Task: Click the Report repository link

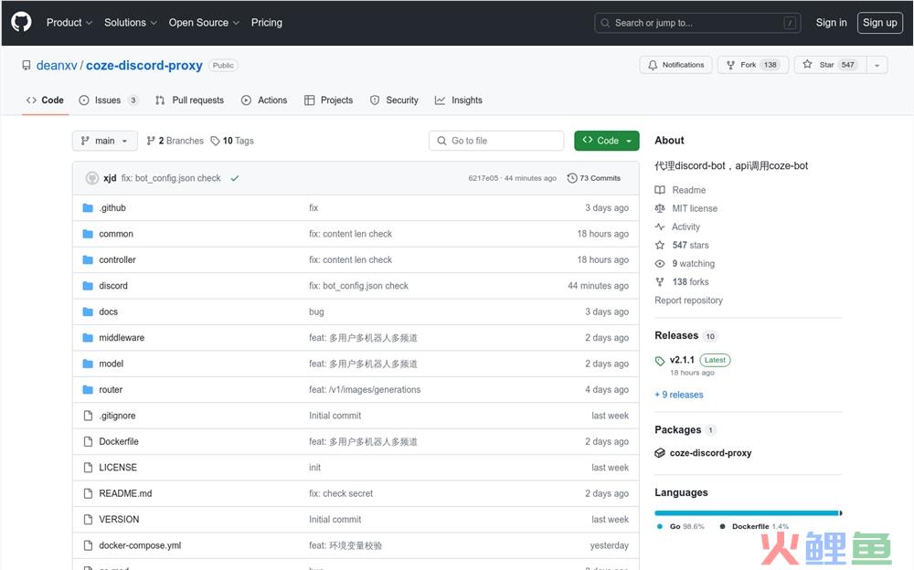Action: (688, 301)
